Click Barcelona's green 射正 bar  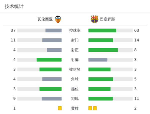[x=103, y=50]
